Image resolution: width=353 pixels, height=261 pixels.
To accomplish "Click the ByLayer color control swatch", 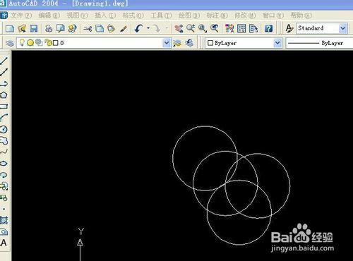I will click(210, 43).
